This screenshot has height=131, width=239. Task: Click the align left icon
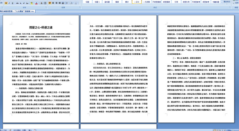50,3
